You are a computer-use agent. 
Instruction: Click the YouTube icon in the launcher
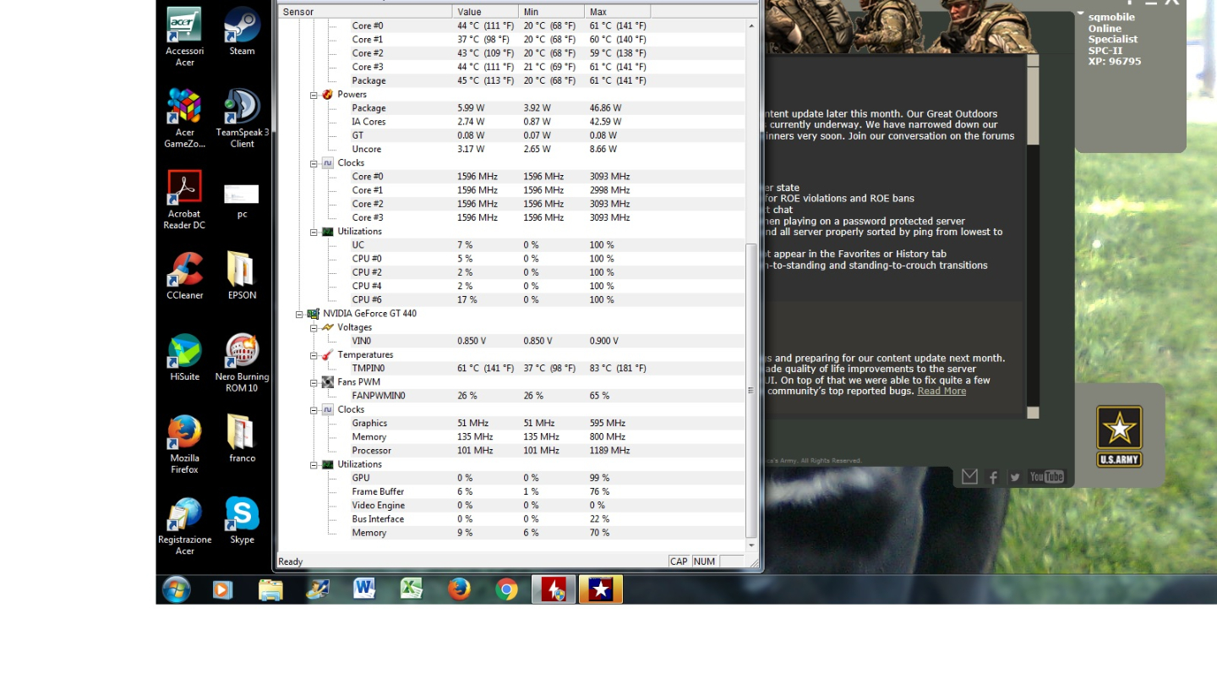coord(1046,477)
